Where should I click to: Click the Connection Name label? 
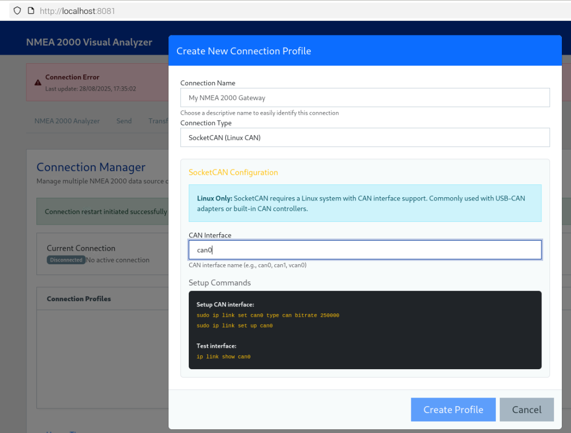pyautogui.click(x=207, y=83)
